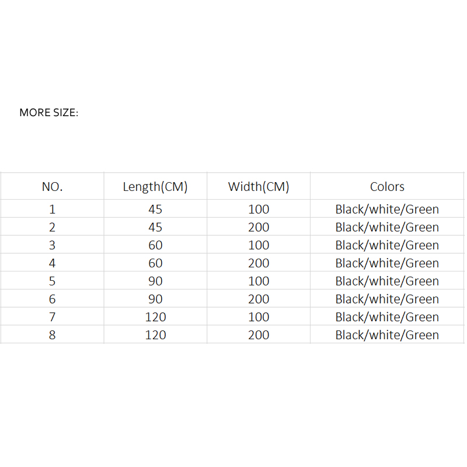Click the length 60 cell in row 3

(x=155, y=245)
